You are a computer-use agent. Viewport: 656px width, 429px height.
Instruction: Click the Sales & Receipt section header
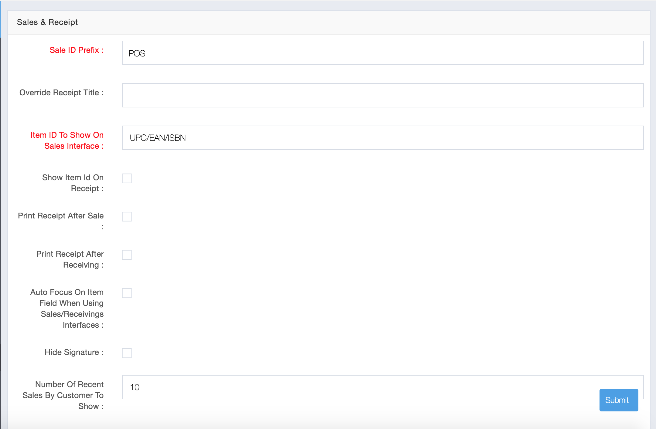coord(48,22)
